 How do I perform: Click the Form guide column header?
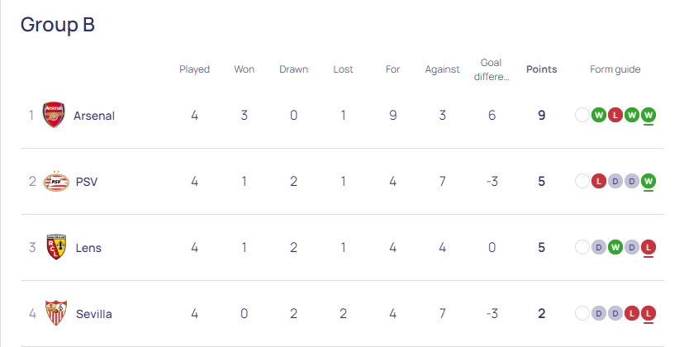tap(615, 69)
